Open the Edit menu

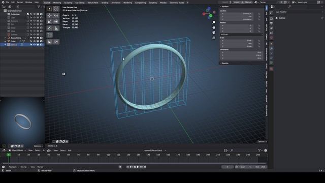13,2
